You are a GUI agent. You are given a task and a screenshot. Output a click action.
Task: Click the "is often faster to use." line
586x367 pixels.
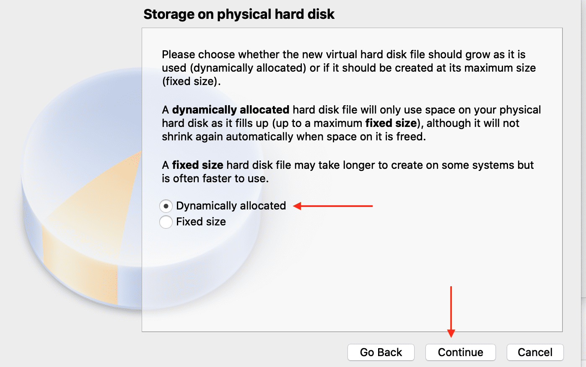215,178
